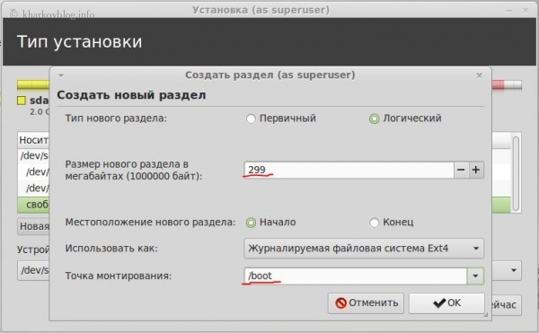Image resolution: width=539 pixels, height=333 pixels.
Task: Click the Носитель column header
Action: 33,140
